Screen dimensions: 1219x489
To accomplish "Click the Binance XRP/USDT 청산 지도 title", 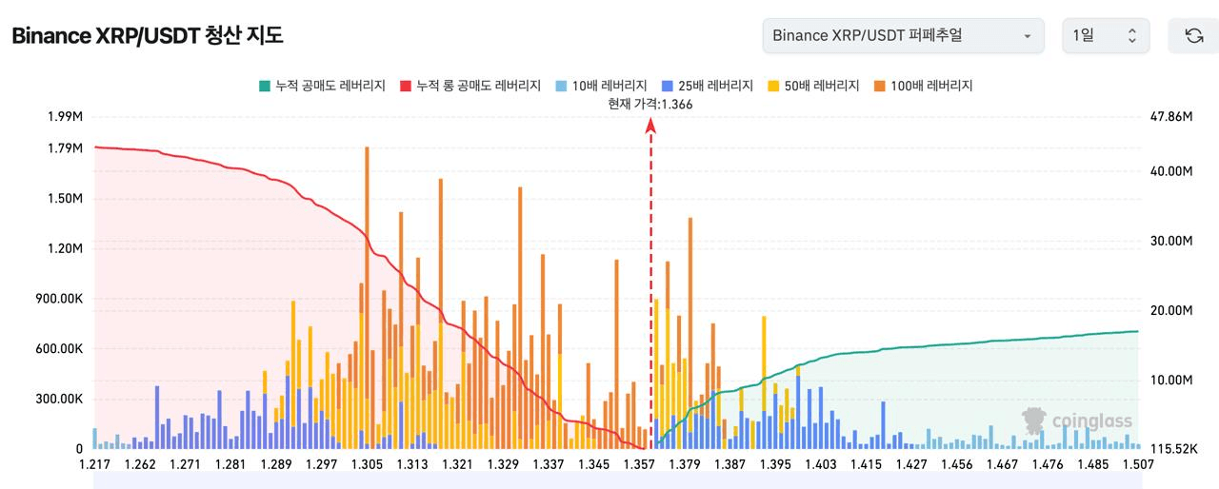I will point(148,36).
